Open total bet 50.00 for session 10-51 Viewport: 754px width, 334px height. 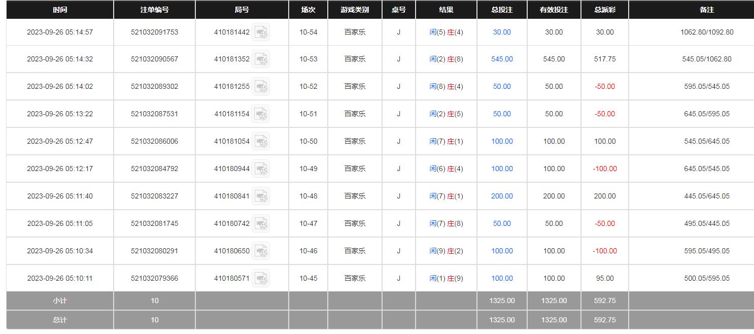[502, 114]
